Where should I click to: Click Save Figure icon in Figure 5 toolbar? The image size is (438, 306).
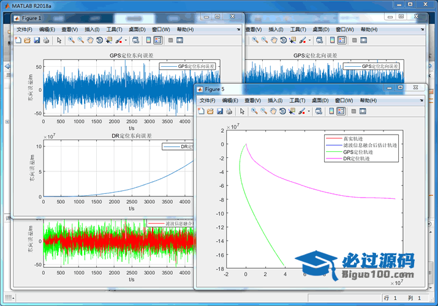[x=220, y=111]
